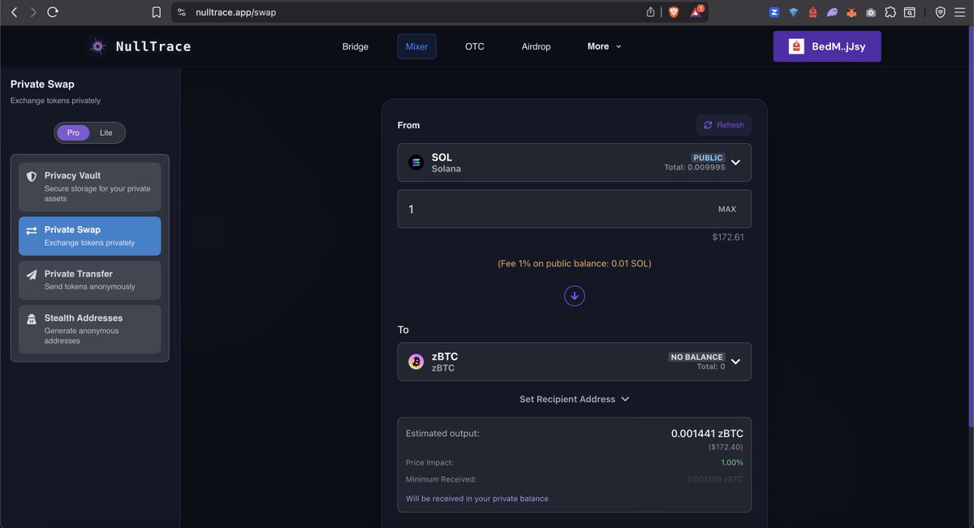The height and width of the screenshot is (528, 974).
Task: Click the swap amount input field
Action: click(575, 209)
